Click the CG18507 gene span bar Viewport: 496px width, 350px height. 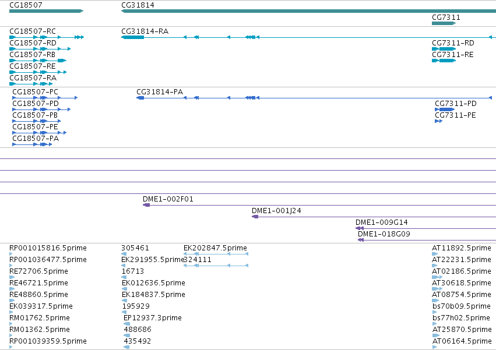(46, 11)
